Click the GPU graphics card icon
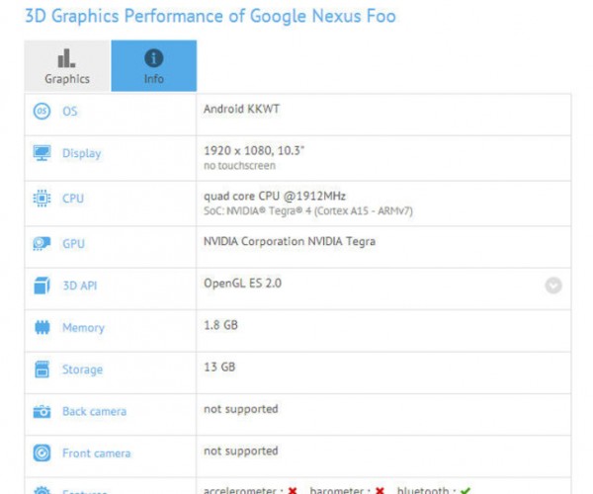This screenshot has width=593, height=494. 42,243
